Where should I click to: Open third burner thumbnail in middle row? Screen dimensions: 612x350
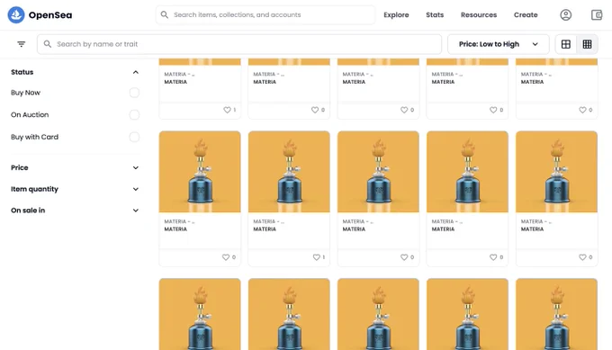[378, 172]
